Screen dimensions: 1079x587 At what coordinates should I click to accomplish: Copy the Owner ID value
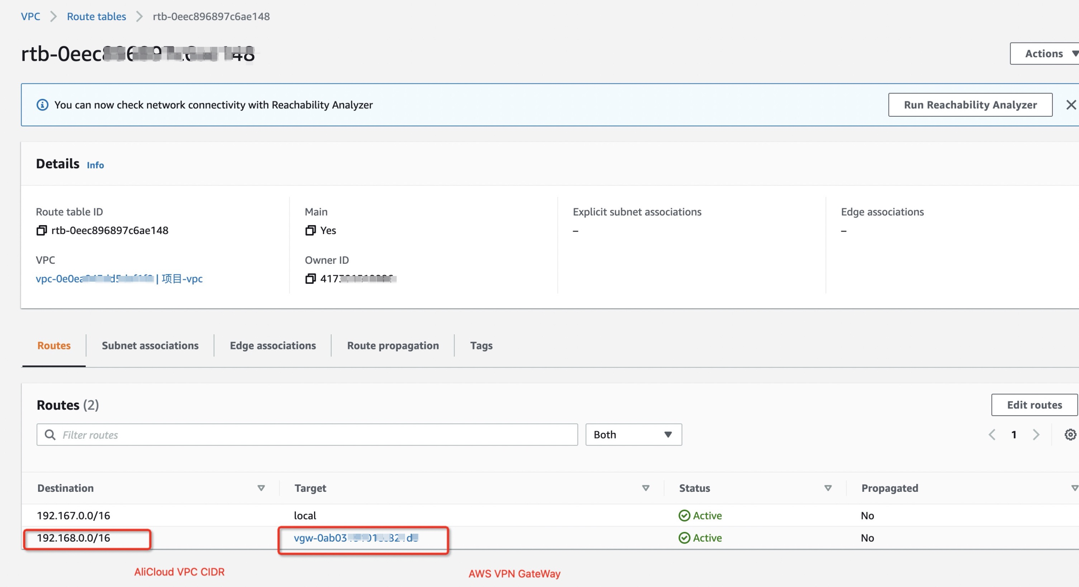tap(311, 279)
